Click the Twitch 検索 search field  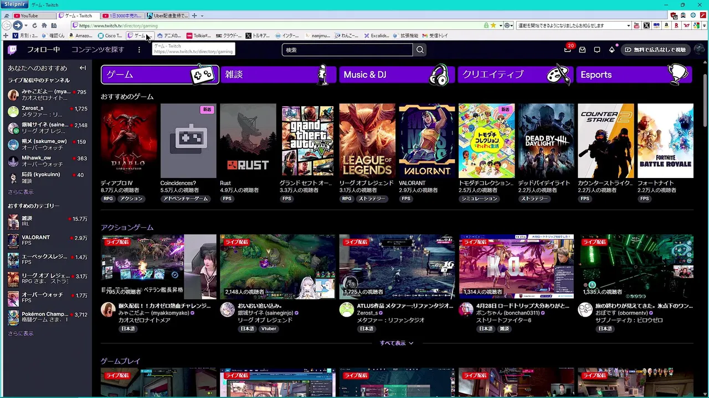pyautogui.click(x=347, y=50)
